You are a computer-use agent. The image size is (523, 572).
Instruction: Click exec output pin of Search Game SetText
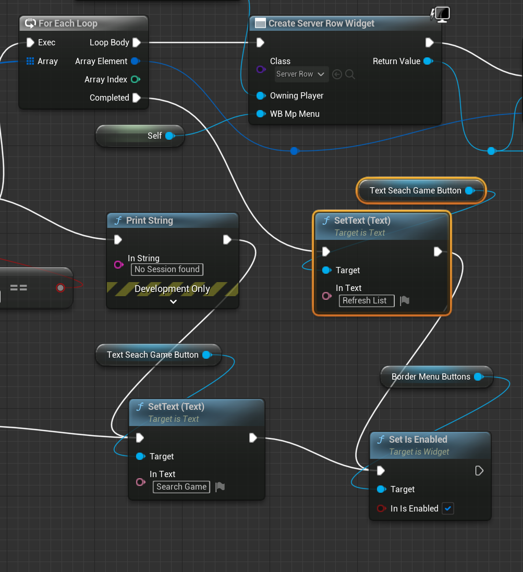[x=253, y=438]
